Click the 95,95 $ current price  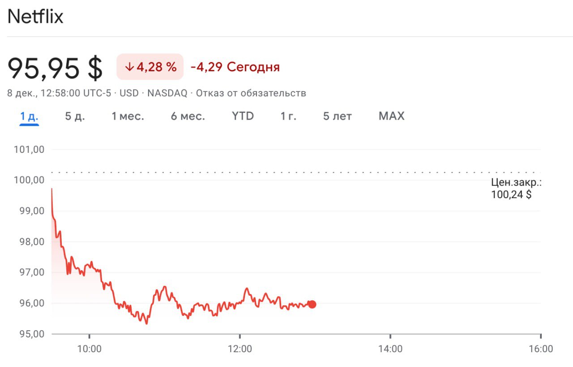(55, 68)
